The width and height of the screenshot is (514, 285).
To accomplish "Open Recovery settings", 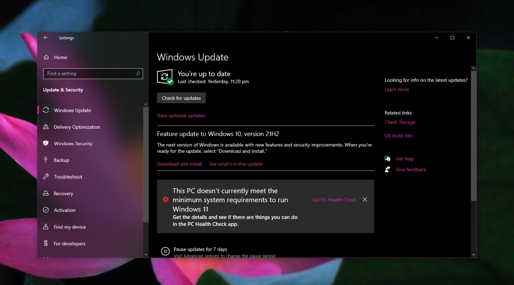I will point(63,193).
